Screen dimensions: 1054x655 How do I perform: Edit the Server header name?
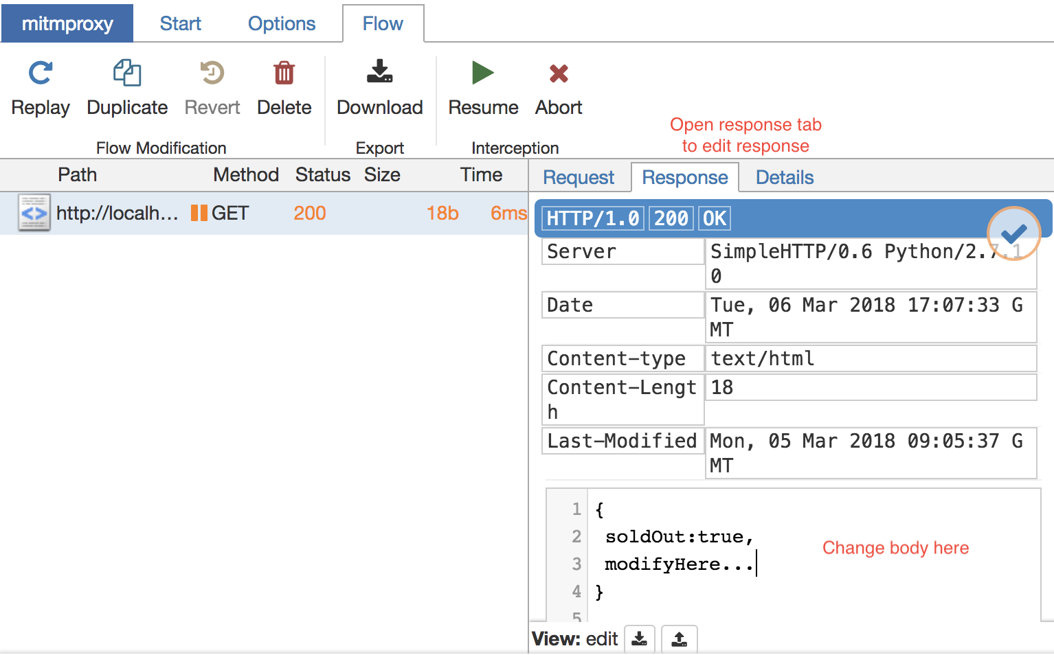tap(623, 251)
